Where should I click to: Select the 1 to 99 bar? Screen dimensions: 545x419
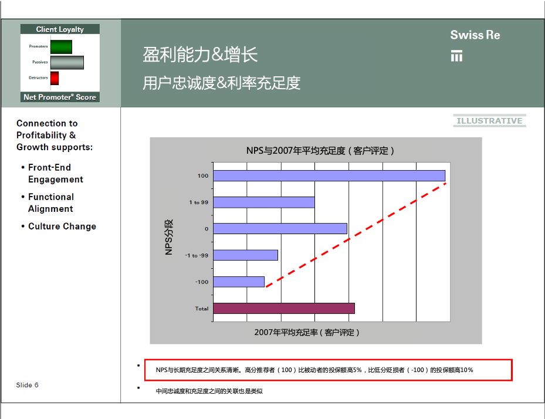tap(263, 202)
